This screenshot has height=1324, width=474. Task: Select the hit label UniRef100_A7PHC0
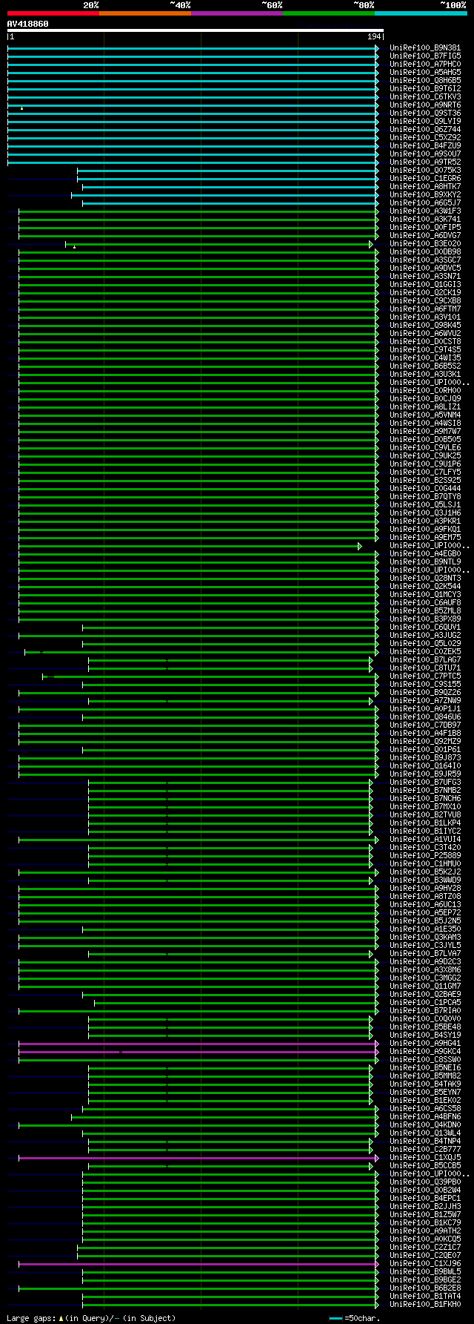click(425, 64)
